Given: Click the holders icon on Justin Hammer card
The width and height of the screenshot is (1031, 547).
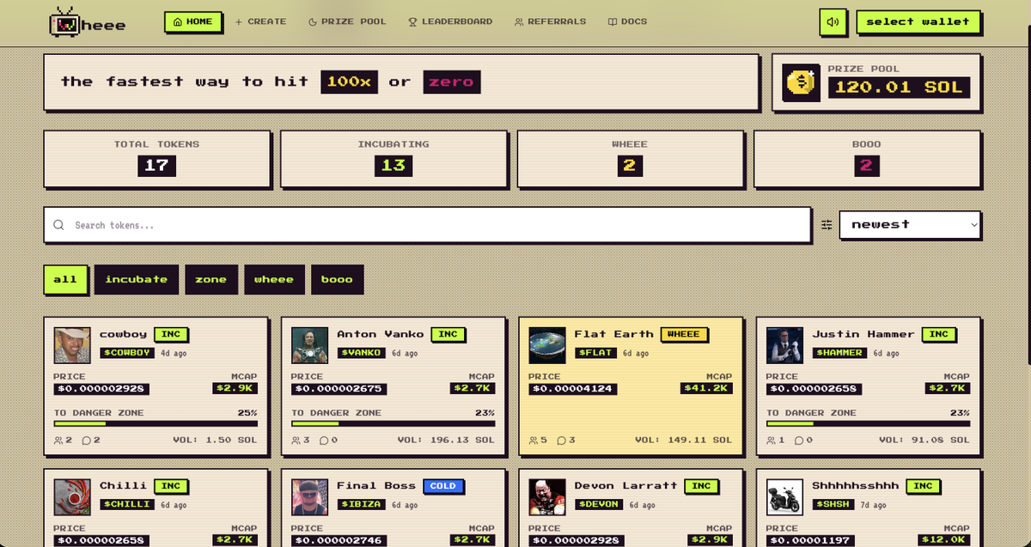Looking at the screenshot, I should [771, 441].
